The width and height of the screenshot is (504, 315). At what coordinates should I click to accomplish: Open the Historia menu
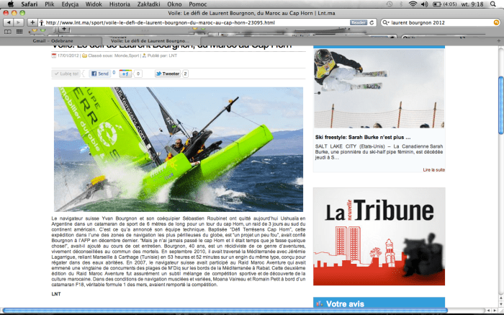click(119, 4)
